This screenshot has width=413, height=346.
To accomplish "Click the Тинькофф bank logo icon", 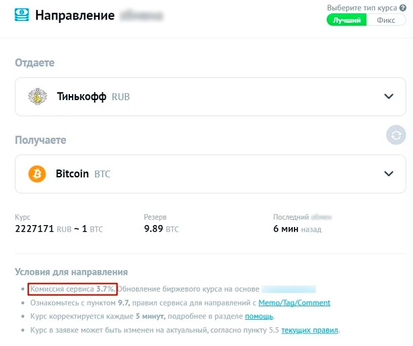I will click(x=37, y=97).
